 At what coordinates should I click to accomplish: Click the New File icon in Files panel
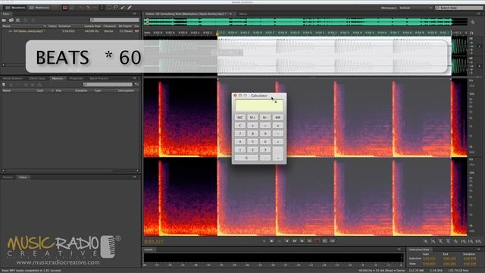(x=18, y=20)
